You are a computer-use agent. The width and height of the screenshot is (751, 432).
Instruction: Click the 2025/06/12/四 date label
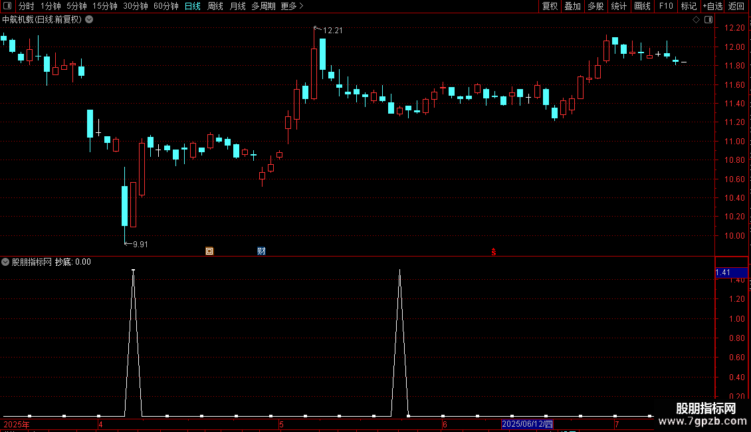[527, 424]
